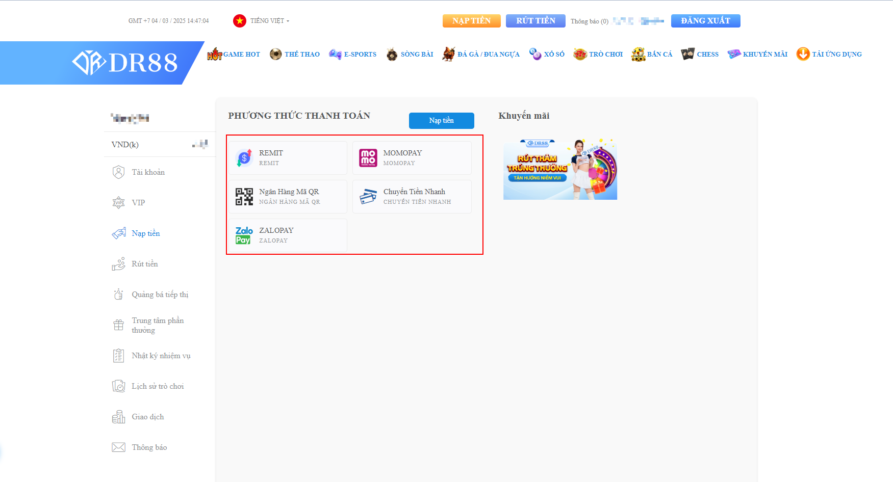Click the transactions coins sidebar icon

[x=119, y=417]
